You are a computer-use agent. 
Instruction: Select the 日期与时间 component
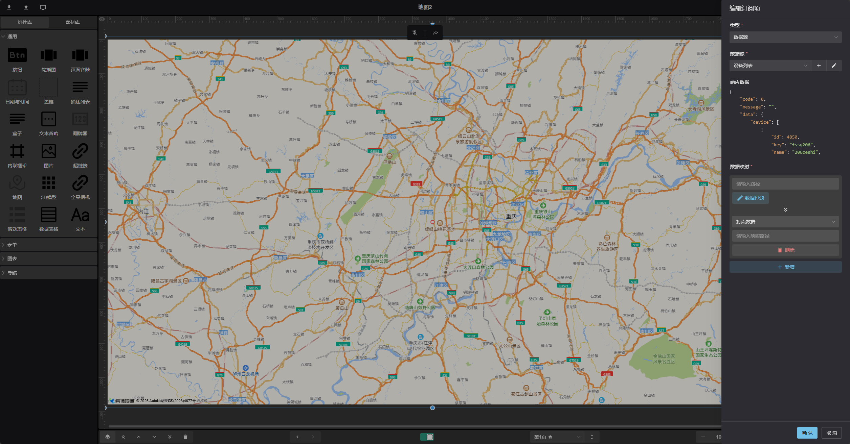[x=17, y=92]
